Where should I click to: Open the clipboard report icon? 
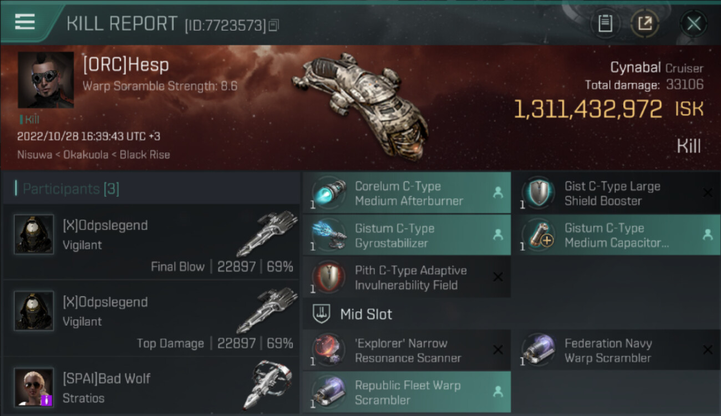click(x=605, y=23)
